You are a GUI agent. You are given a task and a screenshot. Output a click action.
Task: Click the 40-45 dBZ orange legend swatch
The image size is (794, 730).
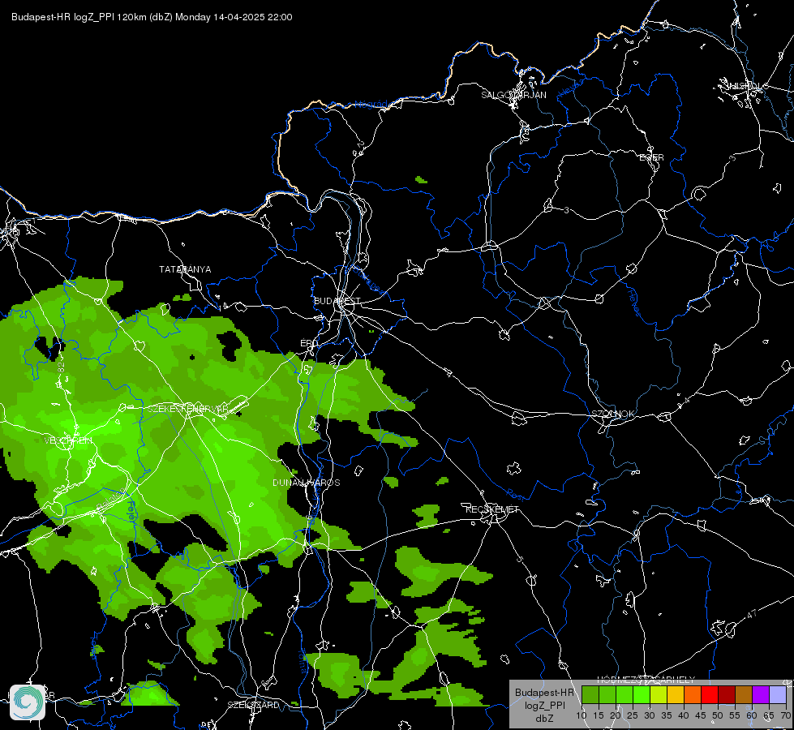pos(693,694)
